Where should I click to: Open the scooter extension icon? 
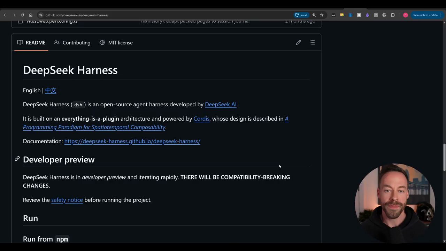(333, 15)
